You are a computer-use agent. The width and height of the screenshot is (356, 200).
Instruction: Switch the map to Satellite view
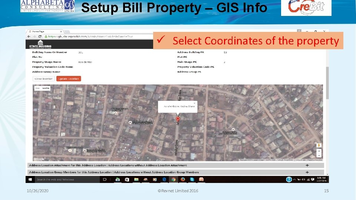coord(46,88)
